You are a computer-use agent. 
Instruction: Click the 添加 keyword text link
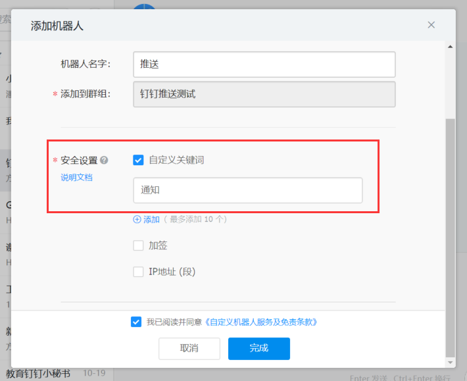click(151, 220)
